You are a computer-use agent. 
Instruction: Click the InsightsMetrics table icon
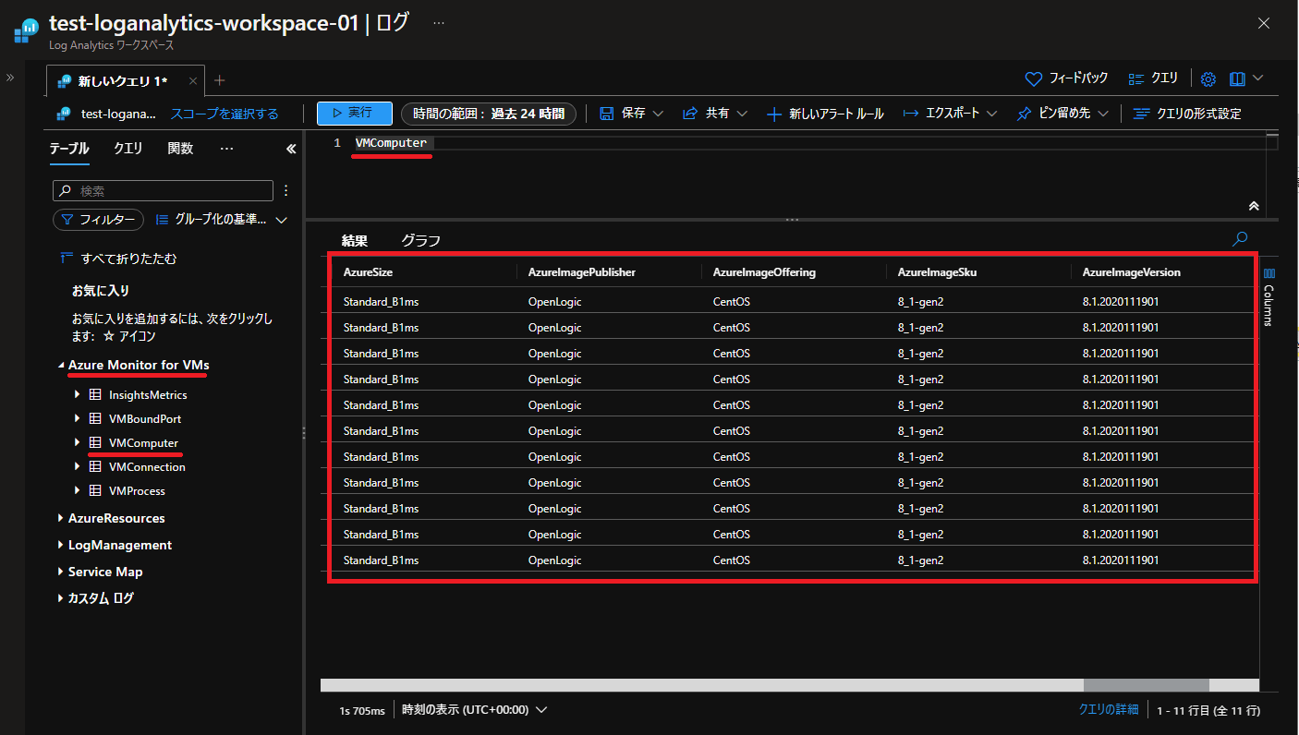coord(95,394)
